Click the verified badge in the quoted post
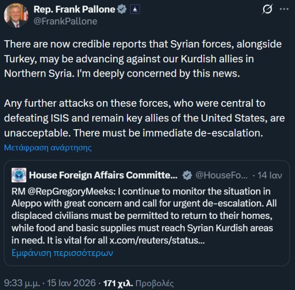The height and width of the screenshot is (290, 295). point(187,175)
